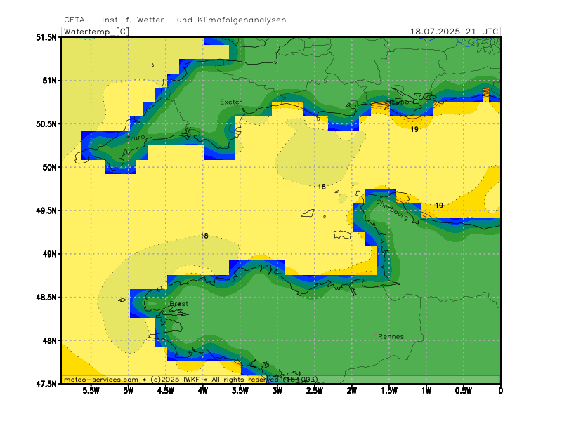Click the date 18.07.2025 21 UTC
562x421 pixels.
tap(454, 32)
